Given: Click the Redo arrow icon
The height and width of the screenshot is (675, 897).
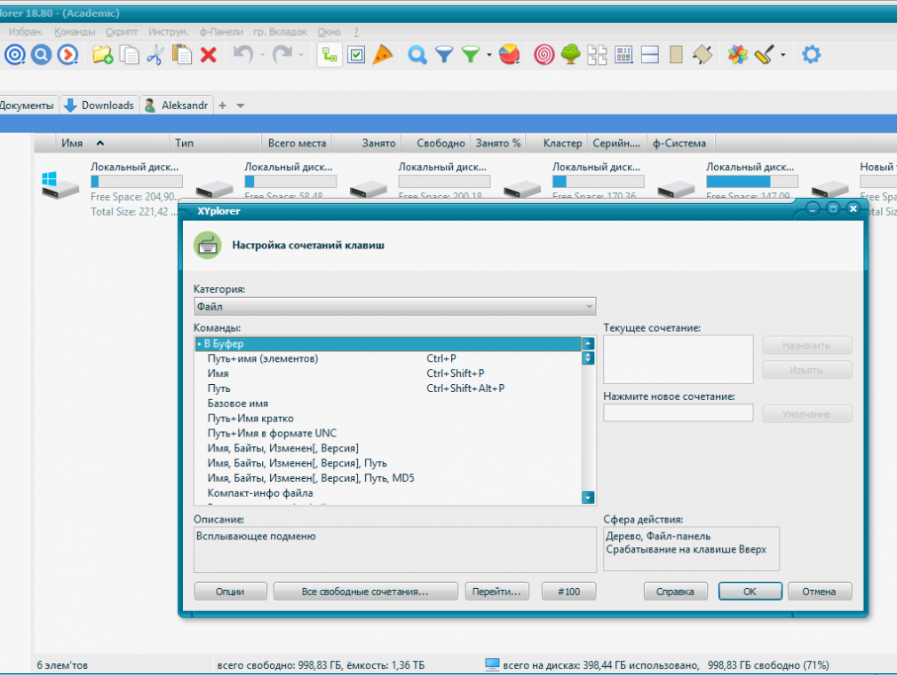Looking at the screenshot, I should (282, 55).
